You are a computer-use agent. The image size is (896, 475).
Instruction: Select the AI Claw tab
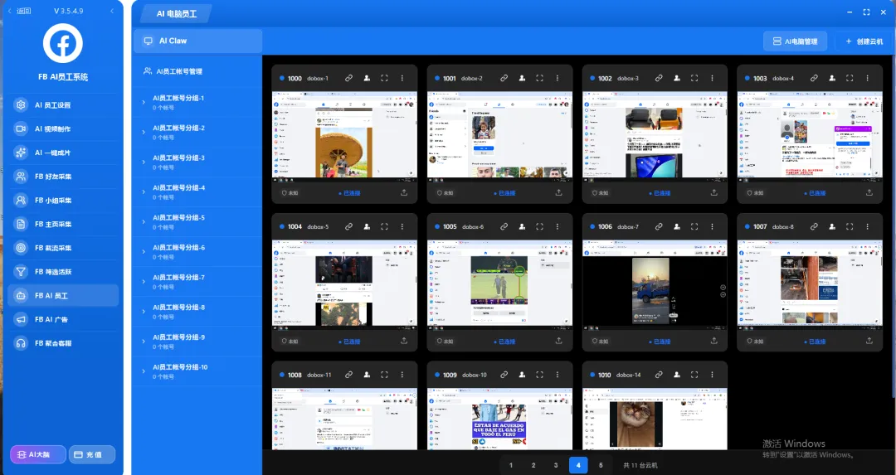tap(197, 41)
